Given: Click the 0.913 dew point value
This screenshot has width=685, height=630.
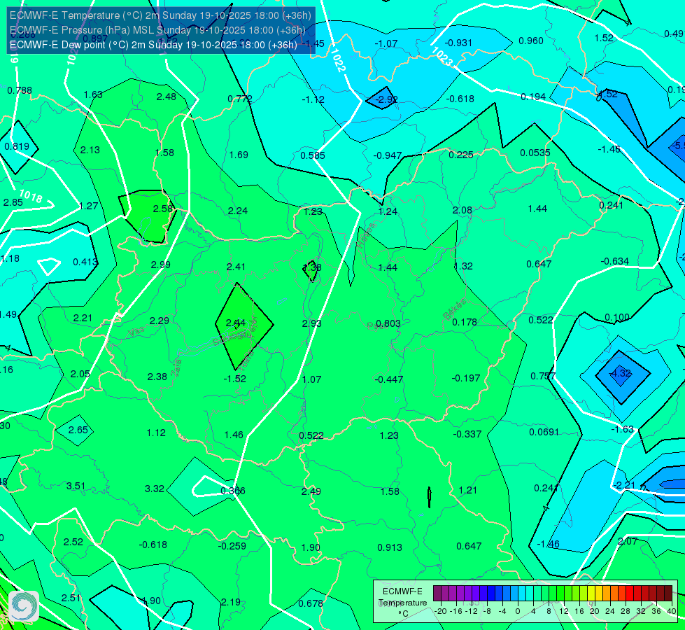Looking at the screenshot, I should point(390,547).
